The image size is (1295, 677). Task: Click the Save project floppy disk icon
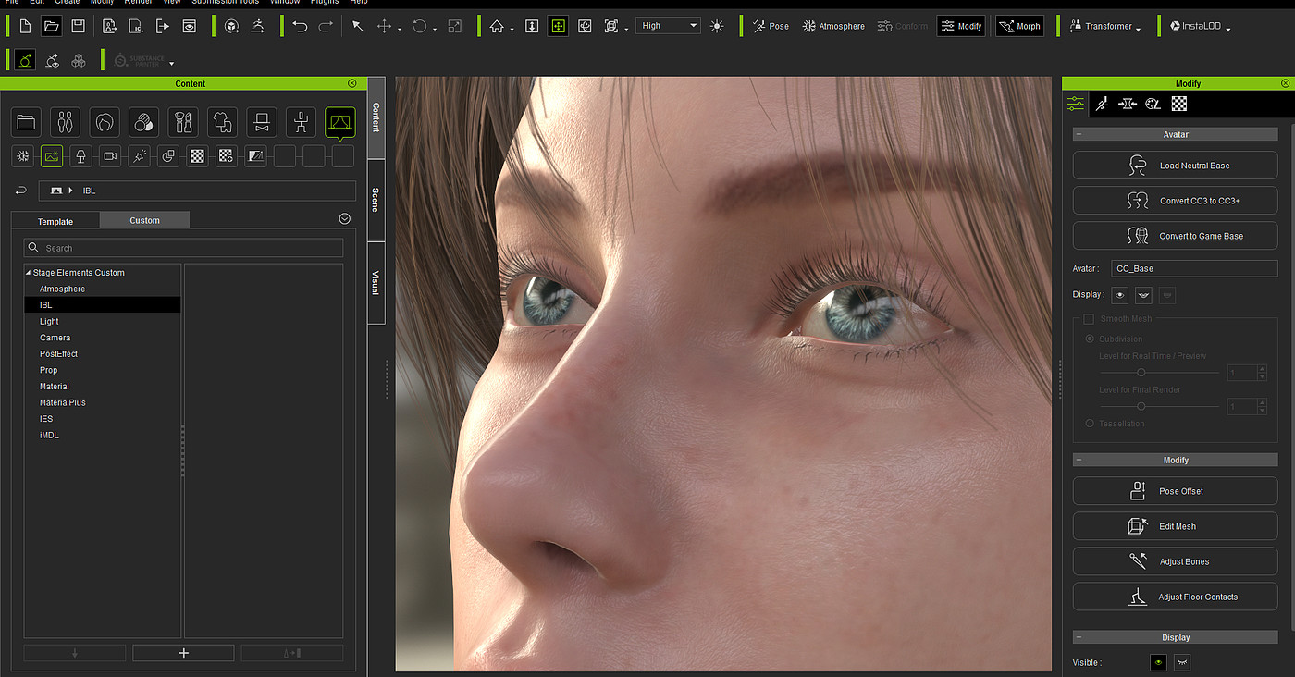click(79, 26)
